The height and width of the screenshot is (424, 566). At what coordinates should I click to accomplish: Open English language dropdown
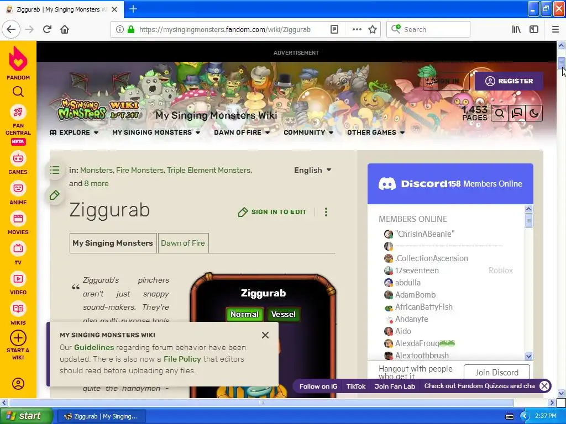coord(313,170)
